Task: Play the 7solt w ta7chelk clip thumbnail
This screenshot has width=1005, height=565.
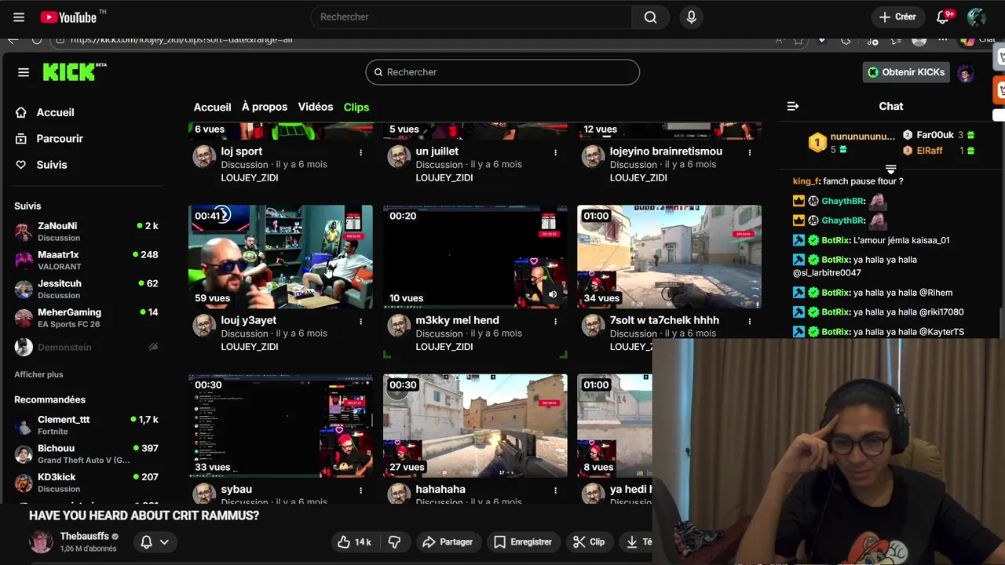Action: tap(669, 257)
